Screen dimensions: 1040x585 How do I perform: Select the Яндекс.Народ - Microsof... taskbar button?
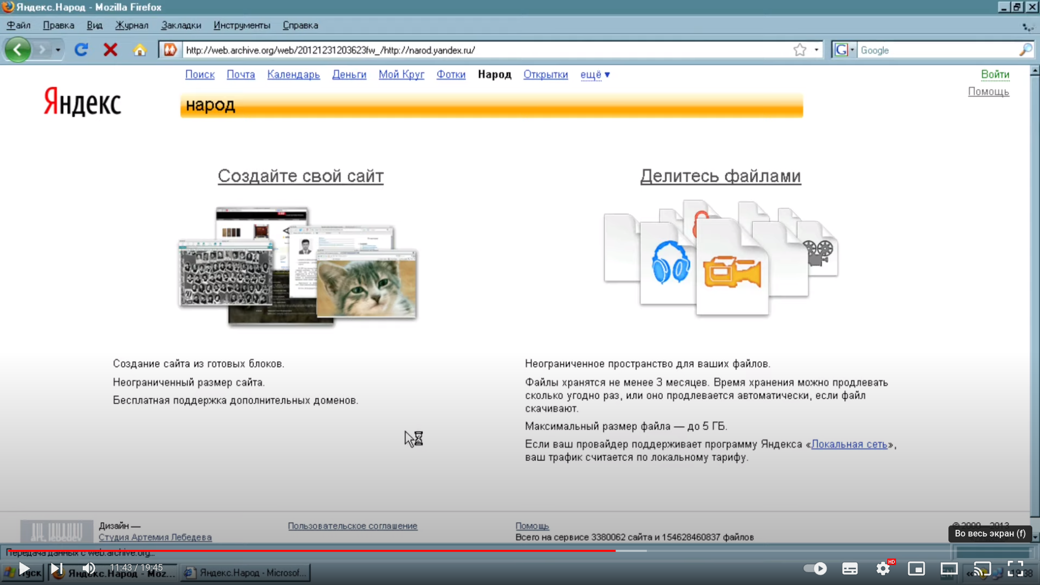246,573
